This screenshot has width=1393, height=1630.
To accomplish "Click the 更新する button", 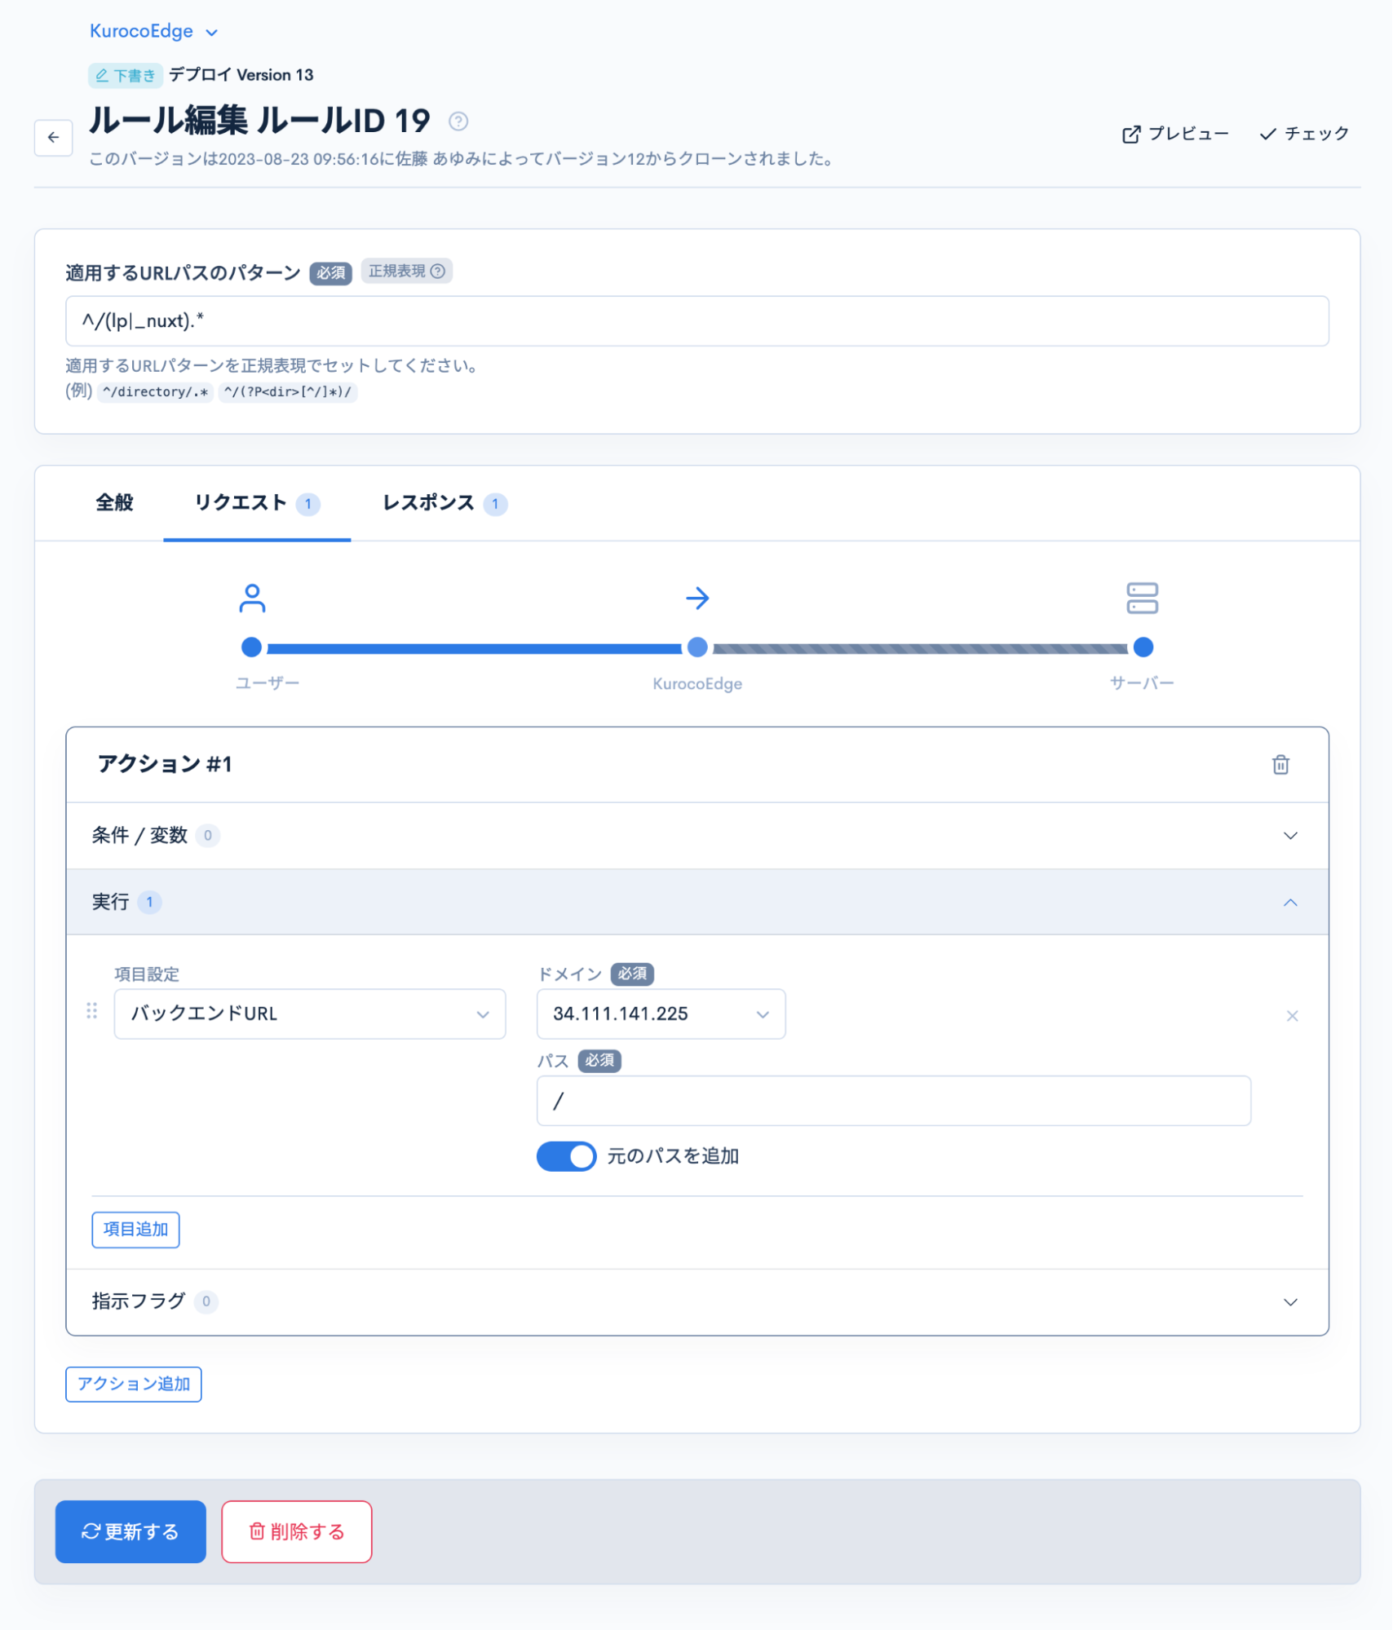I will [130, 1531].
